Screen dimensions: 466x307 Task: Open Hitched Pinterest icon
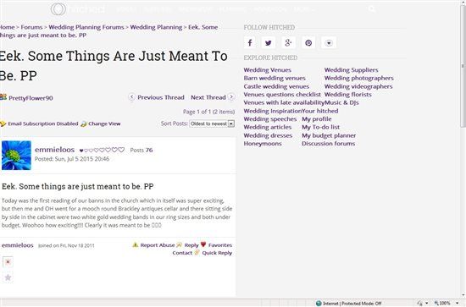(308, 43)
